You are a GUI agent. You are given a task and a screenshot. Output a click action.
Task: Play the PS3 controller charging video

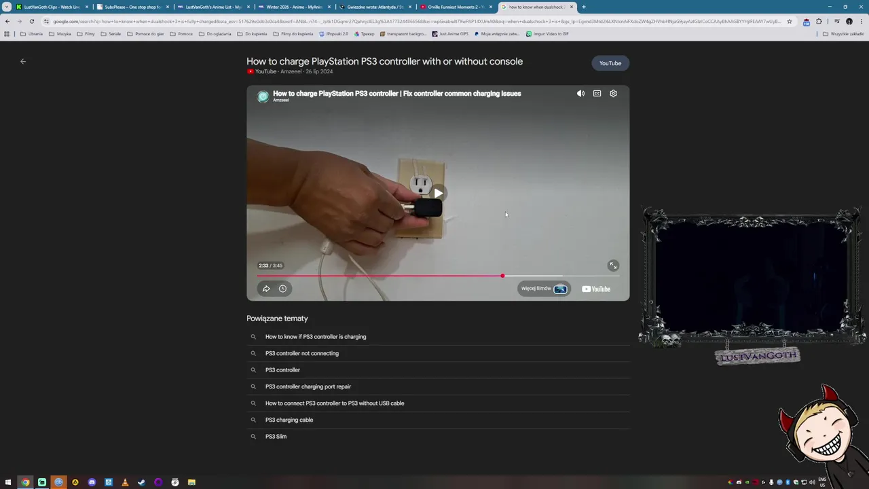click(438, 194)
